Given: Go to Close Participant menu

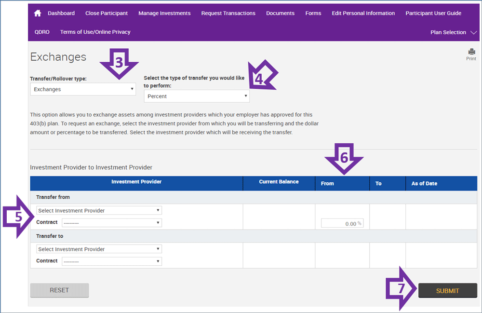Looking at the screenshot, I should tap(107, 14).
